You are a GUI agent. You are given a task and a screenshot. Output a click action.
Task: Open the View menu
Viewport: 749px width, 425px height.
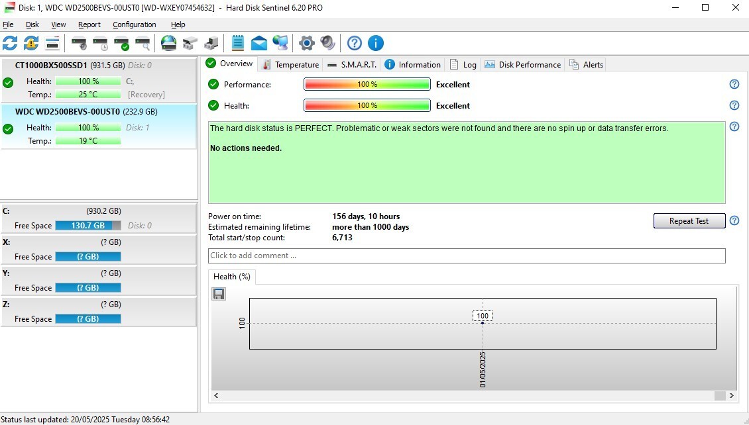59,24
